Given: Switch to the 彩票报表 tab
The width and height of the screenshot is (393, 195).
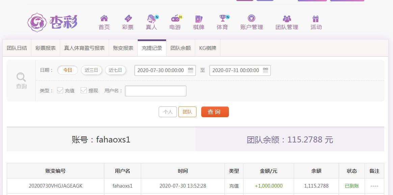Looking at the screenshot, I should (46, 48).
